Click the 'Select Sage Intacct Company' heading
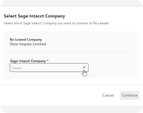Image resolution: width=143 pixels, height=113 pixels. point(34,16)
